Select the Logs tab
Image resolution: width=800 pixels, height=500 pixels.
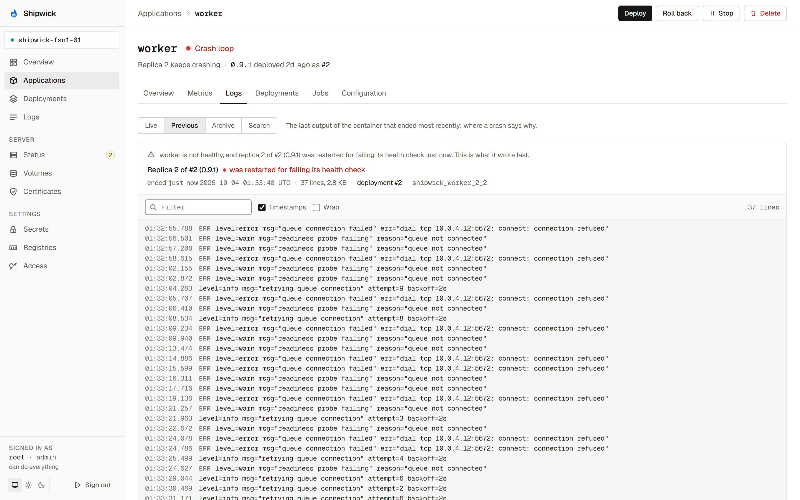[x=234, y=93]
